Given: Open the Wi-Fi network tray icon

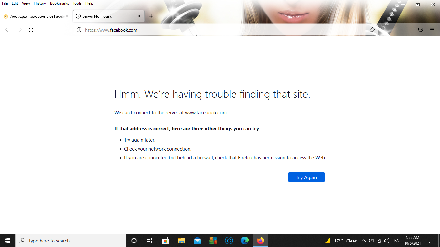Looking at the screenshot, I should (x=379, y=241).
